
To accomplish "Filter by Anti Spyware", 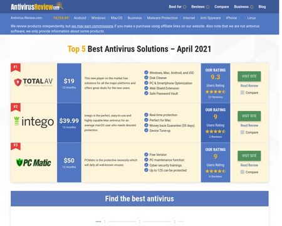I will [211, 18].
